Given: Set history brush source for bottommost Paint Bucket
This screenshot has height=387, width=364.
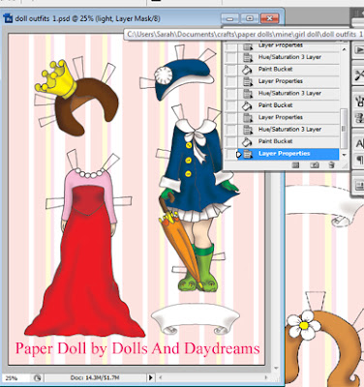Looking at the screenshot, I should coord(230,141).
